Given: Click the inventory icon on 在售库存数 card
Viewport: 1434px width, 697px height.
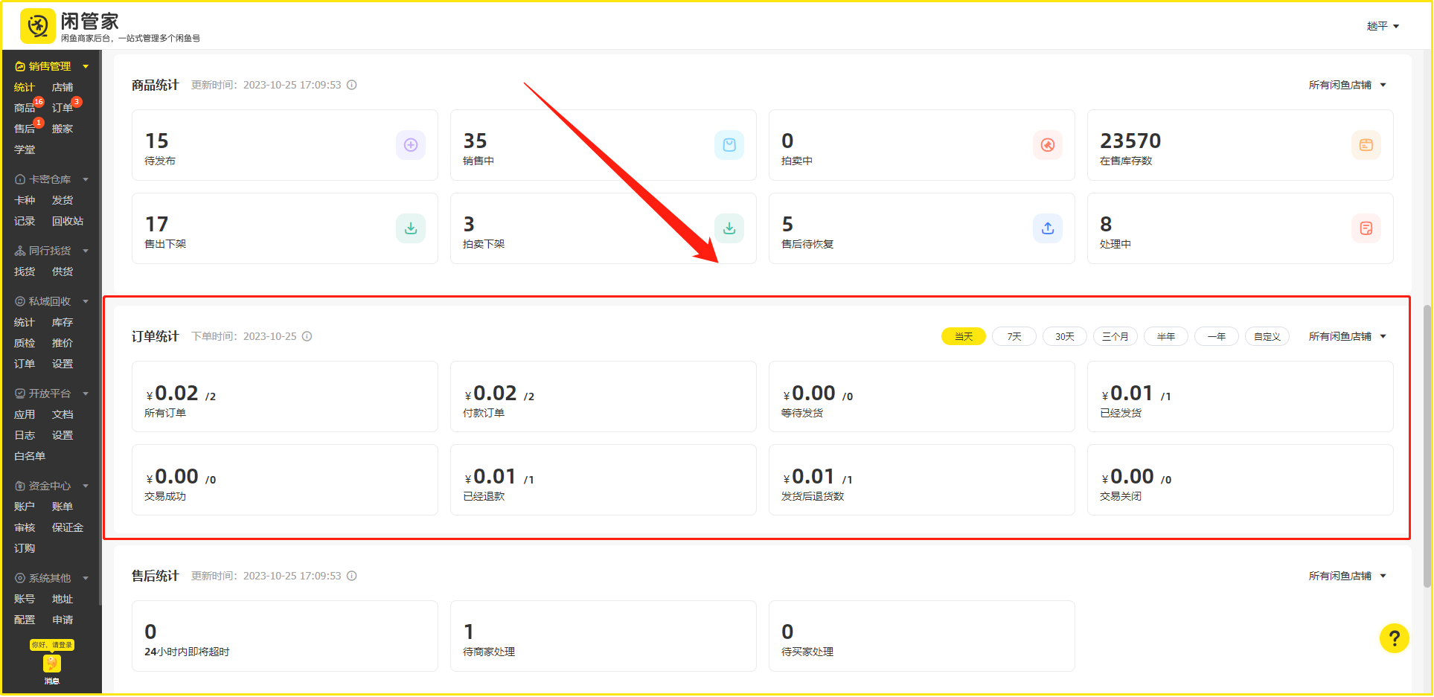Looking at the screenshot, I should tap(1366, 145).
